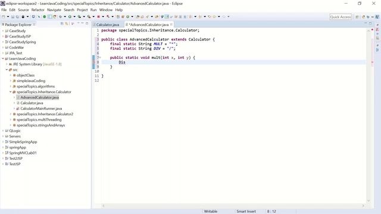
Task: Open the Window menu
Action: pos(106,10)
